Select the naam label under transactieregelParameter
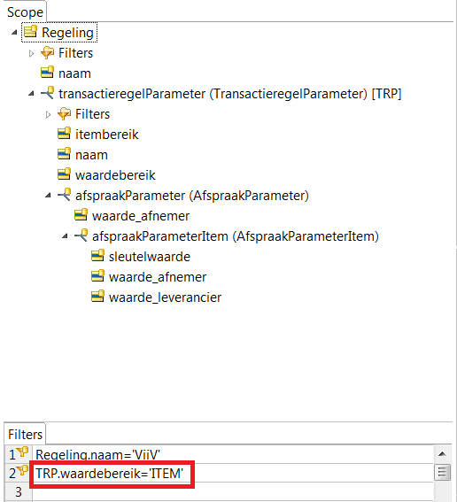The width and height of the screenshot is (457, 502). [x=91, y=155]
